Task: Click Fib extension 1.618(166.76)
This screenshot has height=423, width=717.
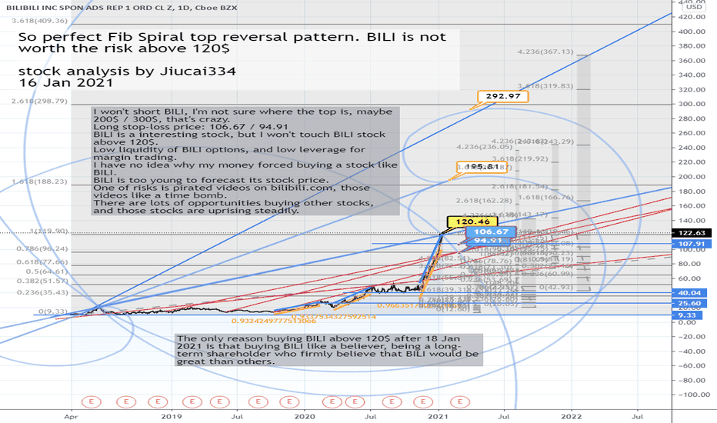Action: pyautogui.click(x=545, y=198)
